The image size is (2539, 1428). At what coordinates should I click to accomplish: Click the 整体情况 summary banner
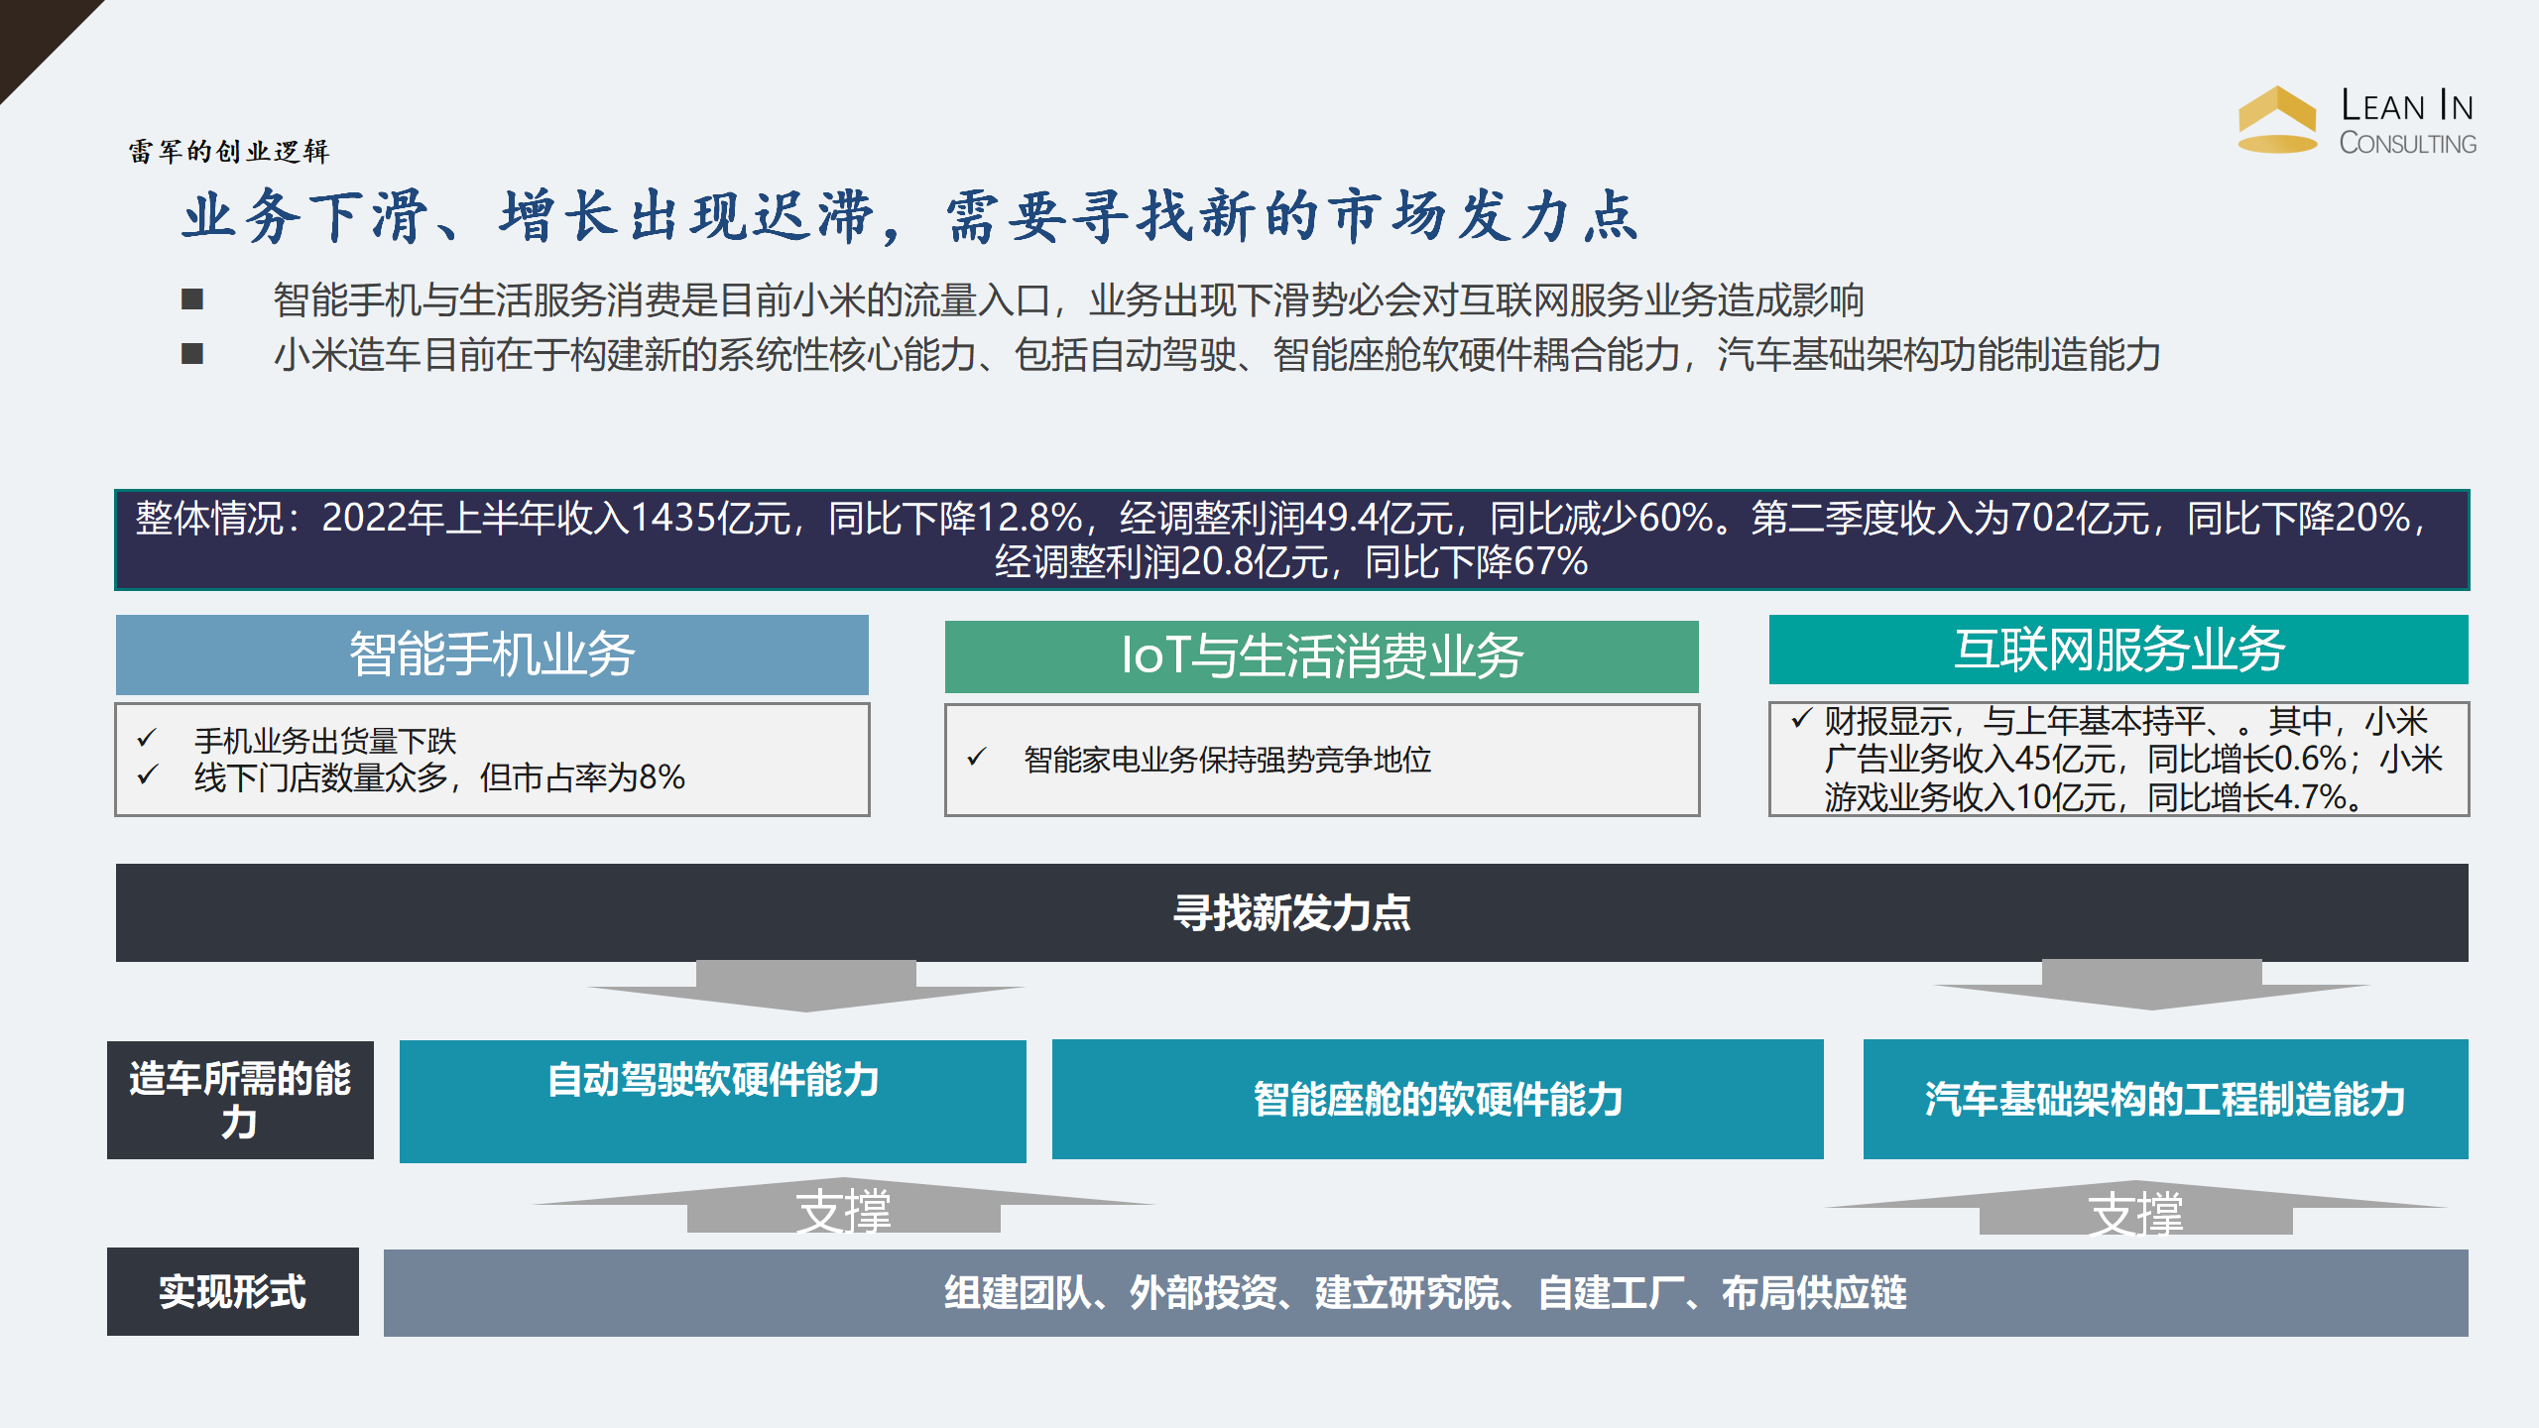(x=1291, y=539)
